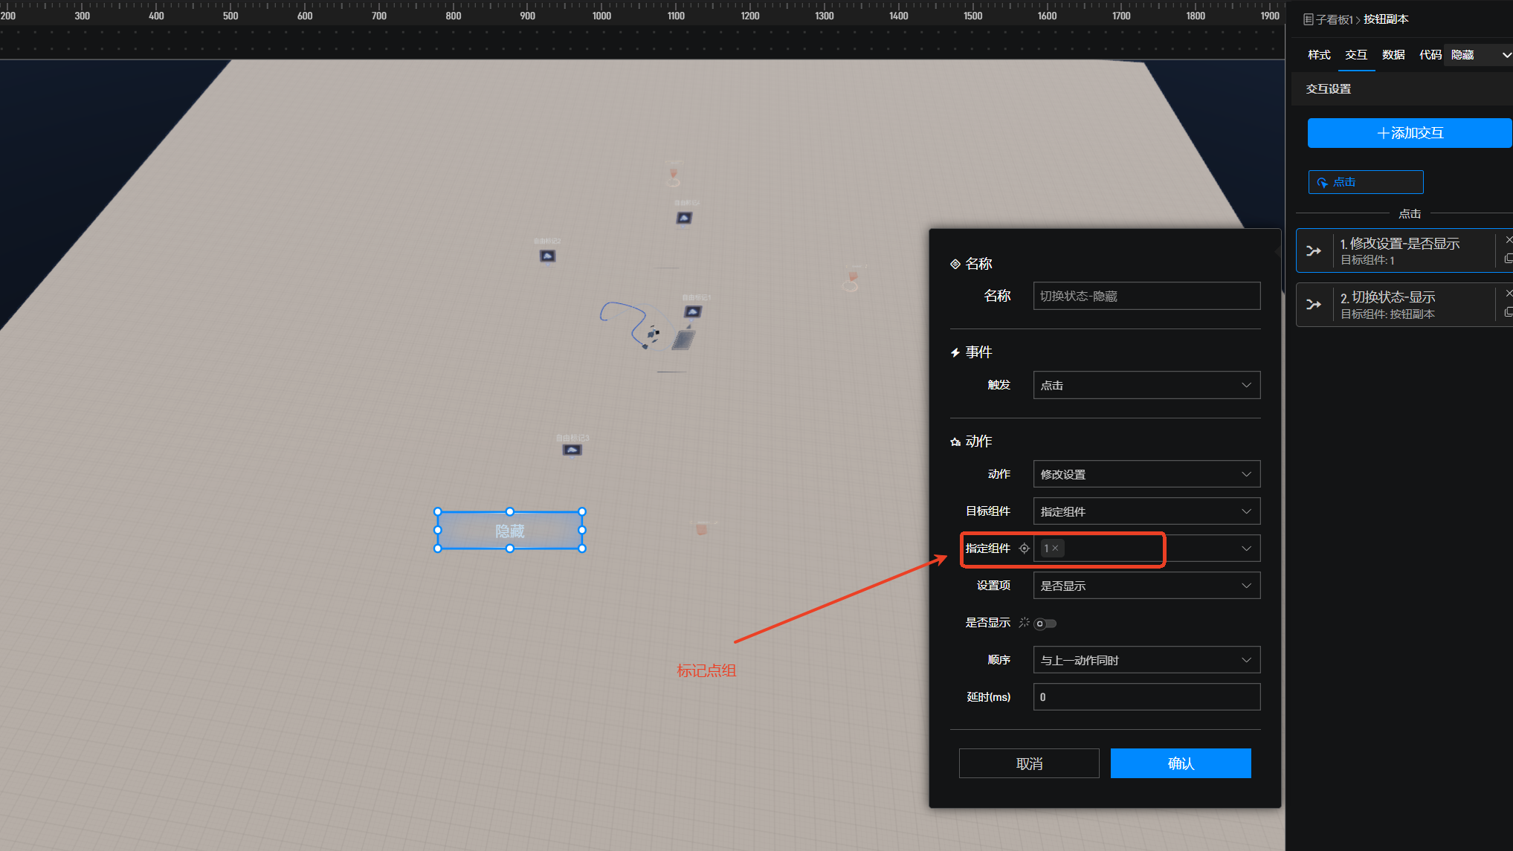
Task: Switch to the 数据 tab
Action: [1393, 55]
